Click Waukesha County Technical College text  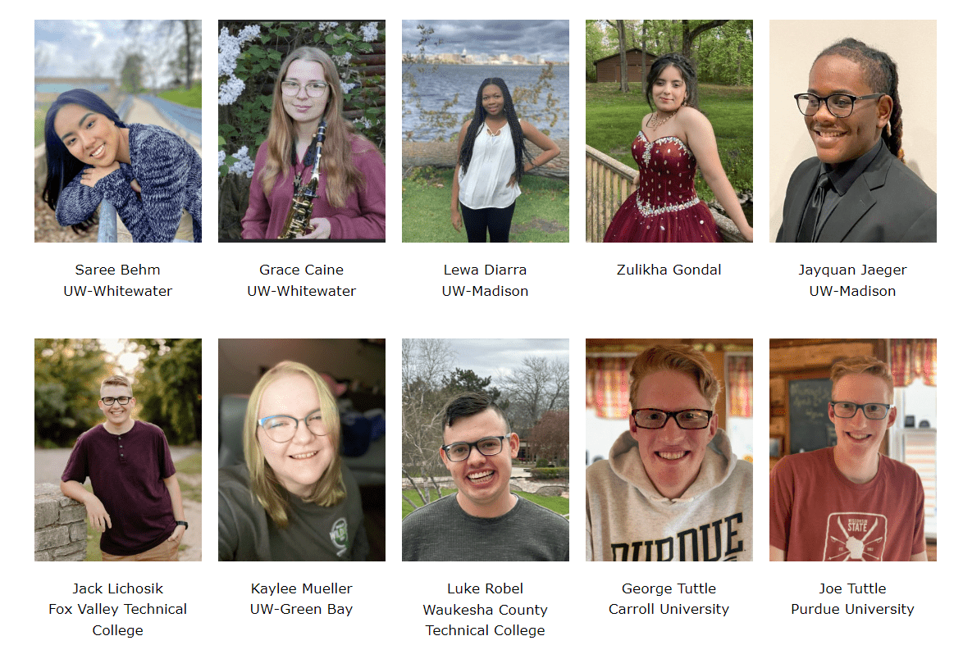485,620
